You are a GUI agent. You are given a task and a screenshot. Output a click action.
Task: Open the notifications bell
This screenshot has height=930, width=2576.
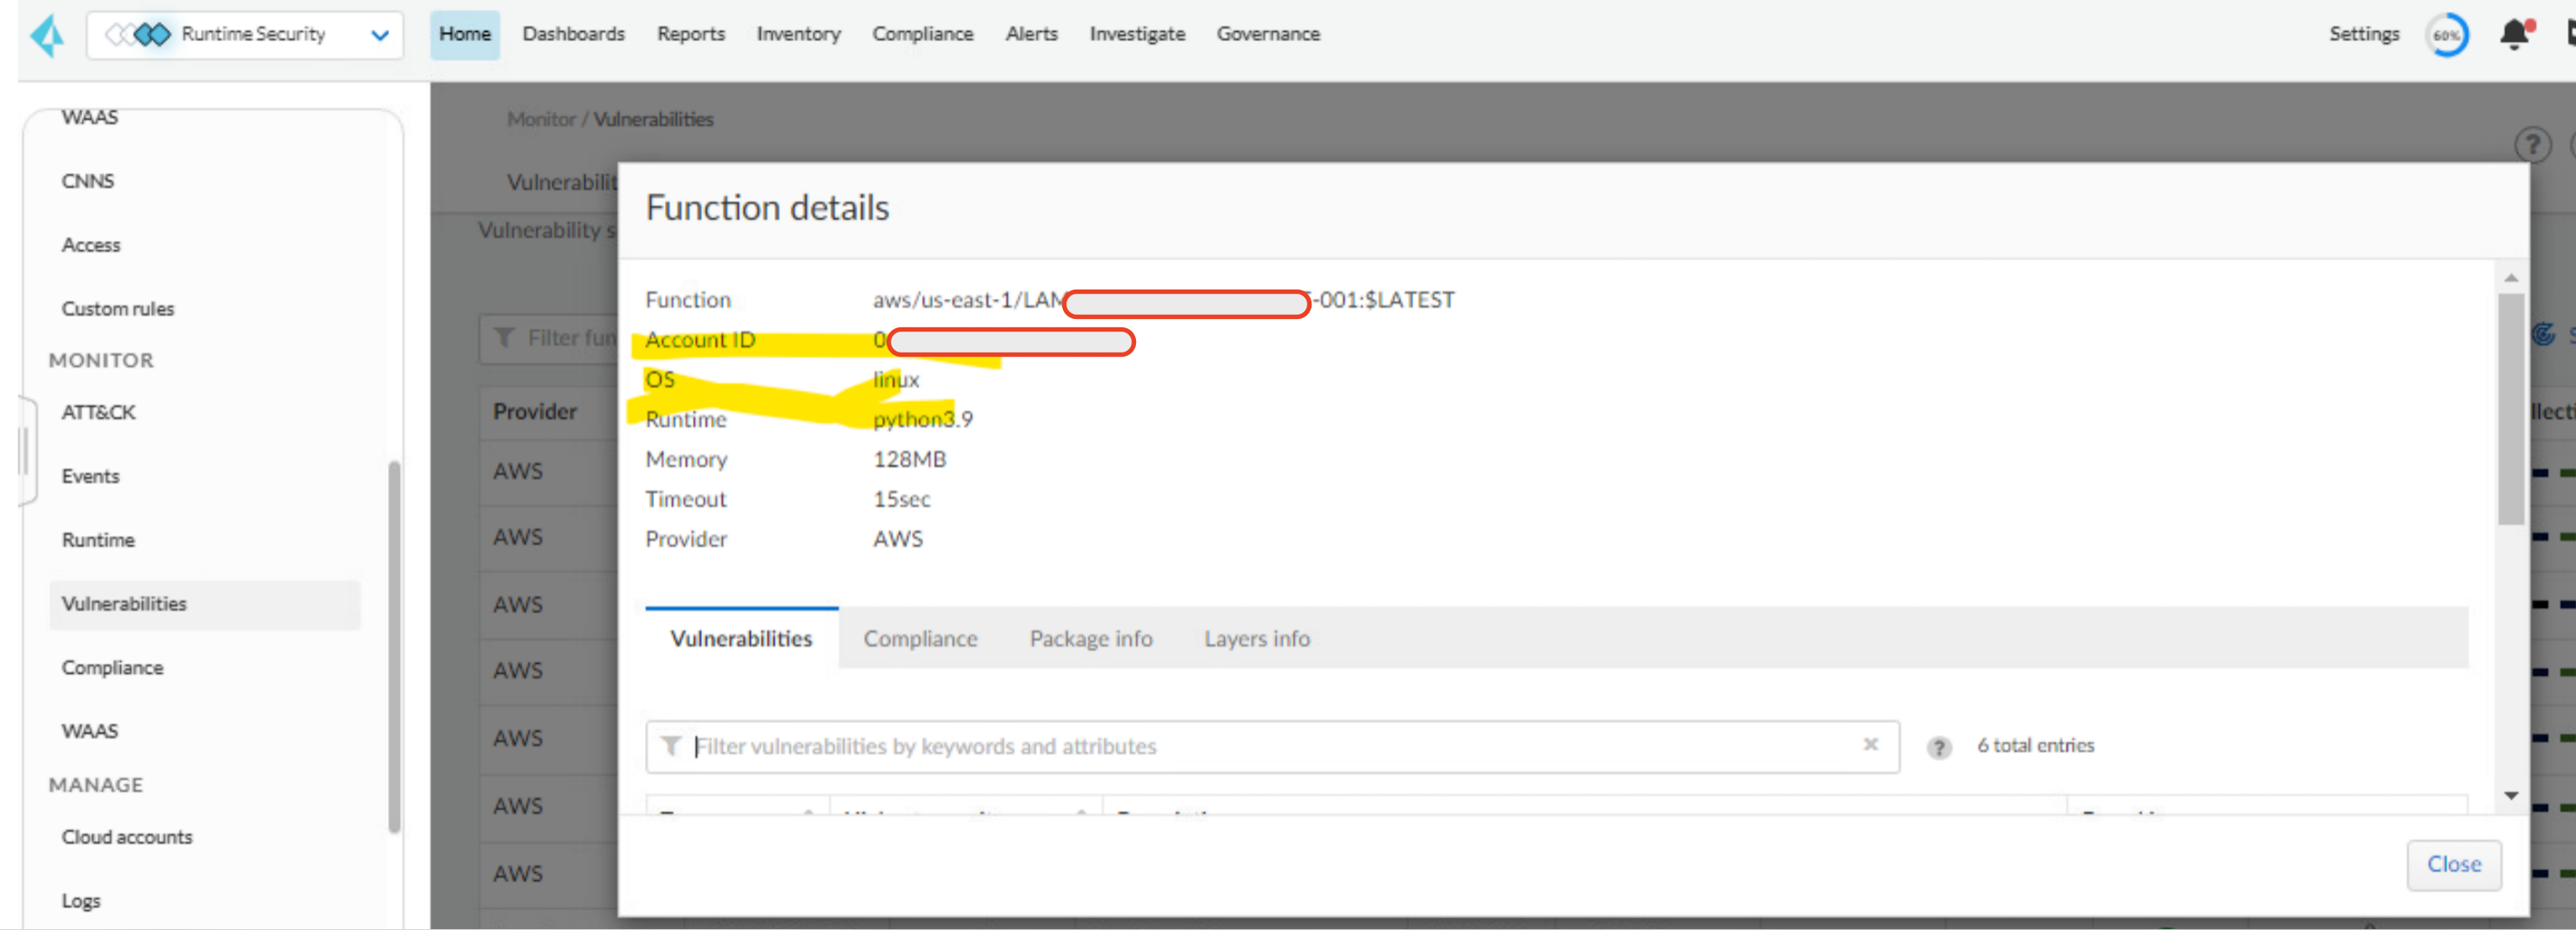tap(2514, 35)
